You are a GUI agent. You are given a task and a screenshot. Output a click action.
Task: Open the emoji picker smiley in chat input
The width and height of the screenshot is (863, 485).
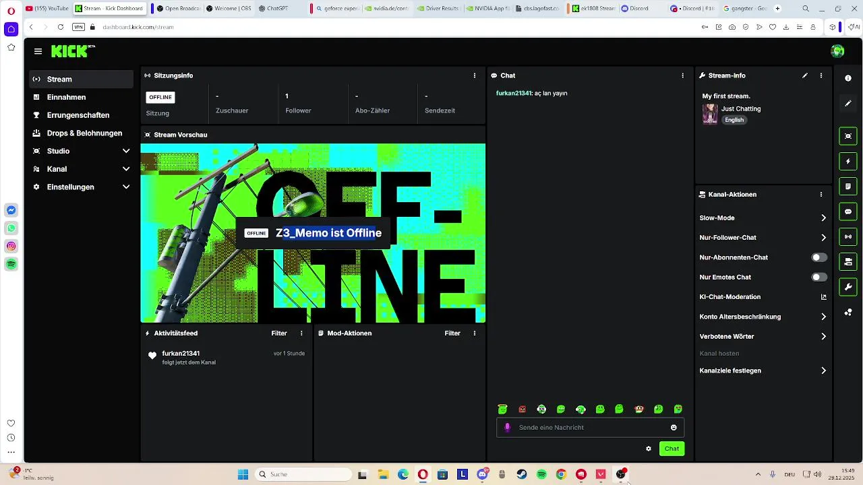[x=674, y=427]
